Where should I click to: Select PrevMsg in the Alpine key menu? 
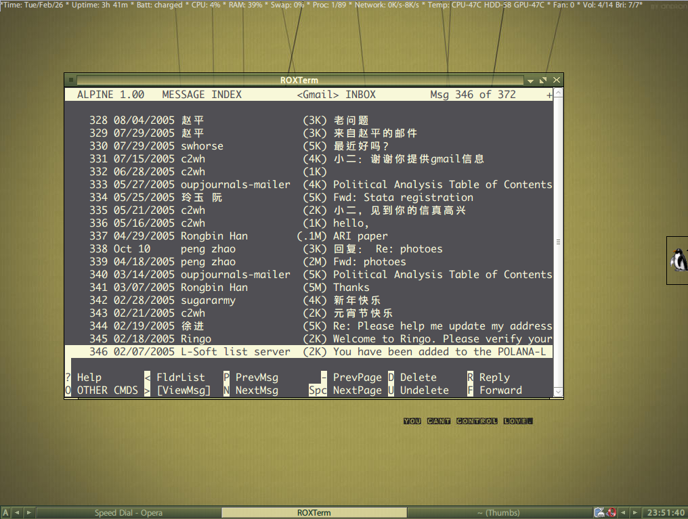click(257, 378)
